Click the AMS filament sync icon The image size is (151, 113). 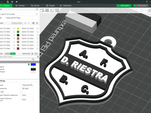click(x=33, y=23)
